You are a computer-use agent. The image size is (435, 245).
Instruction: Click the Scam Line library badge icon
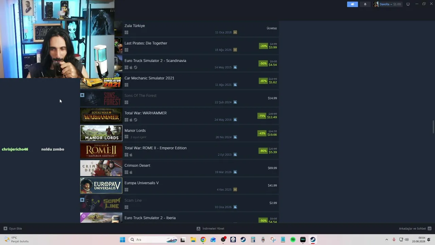point(82,200)
